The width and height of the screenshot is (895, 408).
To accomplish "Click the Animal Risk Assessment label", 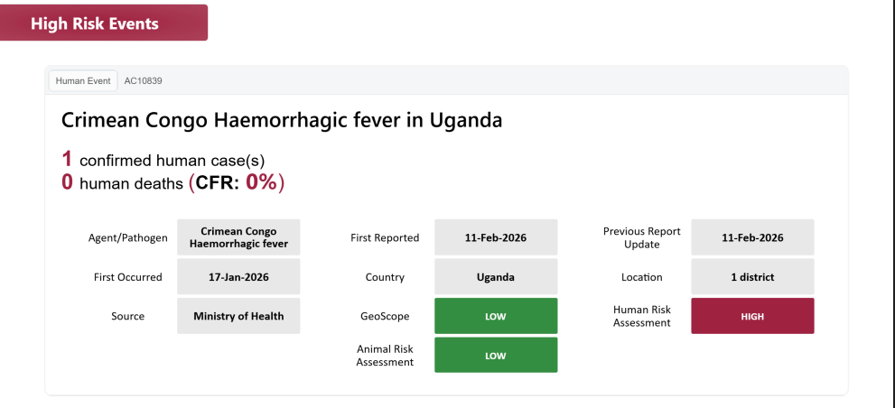I will point(385,355).
